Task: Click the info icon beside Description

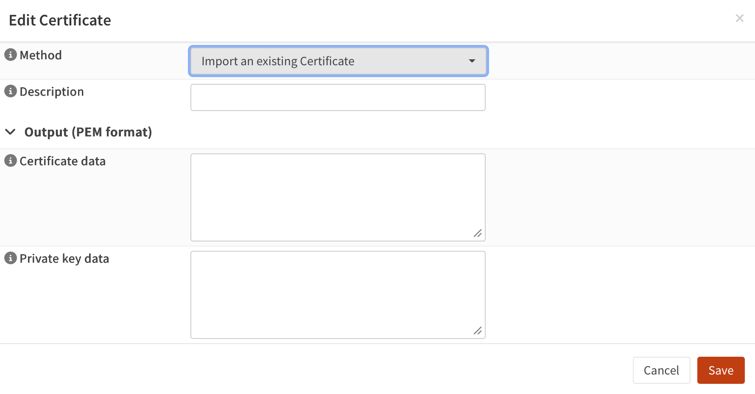Action: pos(10,91)
